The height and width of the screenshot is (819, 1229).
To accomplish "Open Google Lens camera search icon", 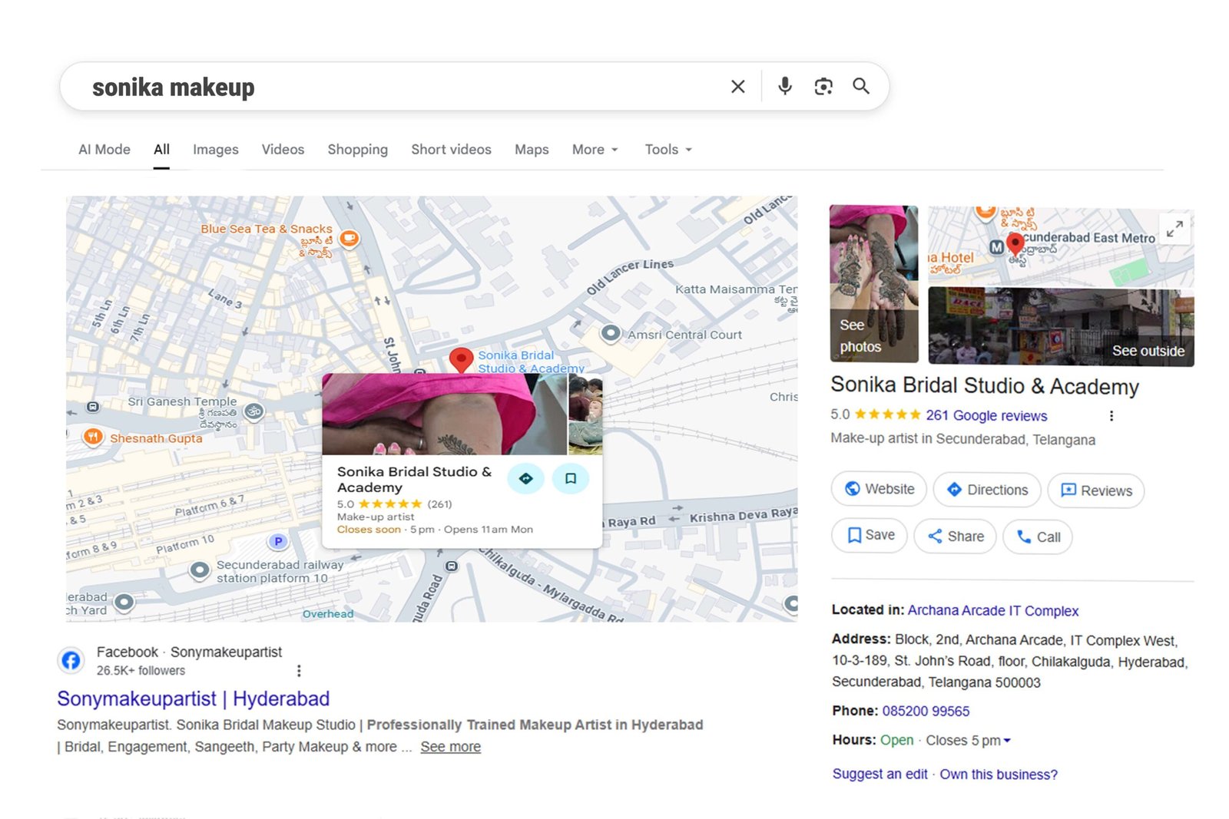I will click(823, 86).
